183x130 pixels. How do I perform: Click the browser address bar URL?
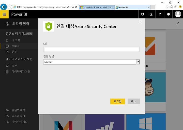point(41,7)
